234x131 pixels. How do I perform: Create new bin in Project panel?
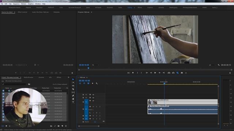(58, 126)
